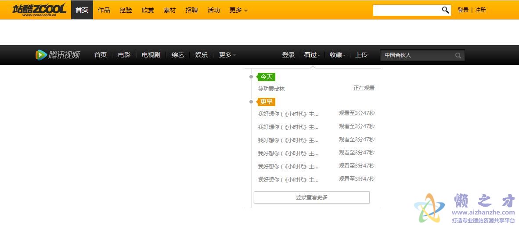Select the 娱乐 category
The image size is (519, 225).
tap(201, 55)
